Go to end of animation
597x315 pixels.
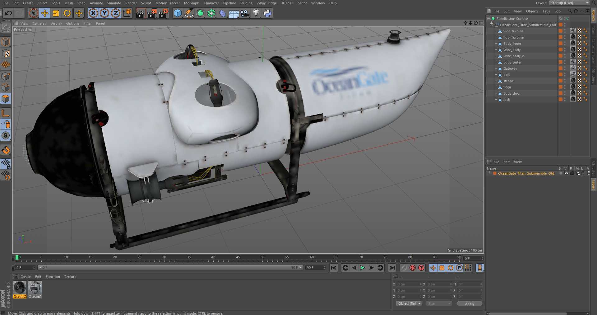392,268
